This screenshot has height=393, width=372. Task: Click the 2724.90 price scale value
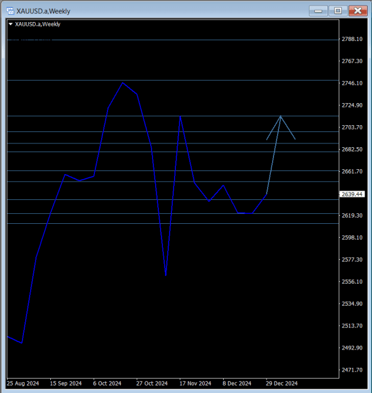click(352, 105)
